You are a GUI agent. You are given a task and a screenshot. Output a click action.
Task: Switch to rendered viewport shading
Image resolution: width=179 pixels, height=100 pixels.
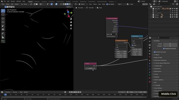70,4
